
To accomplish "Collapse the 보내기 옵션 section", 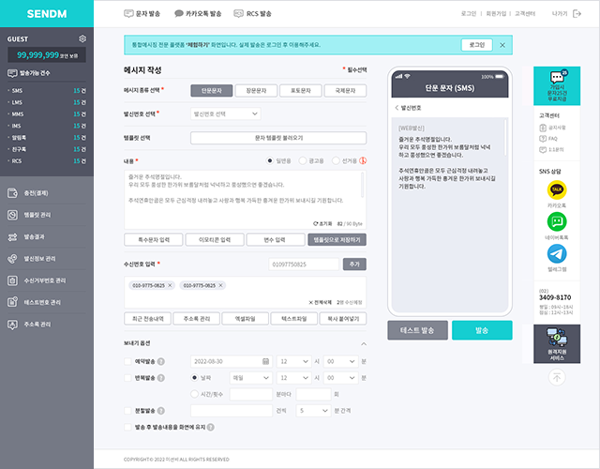I will pyautogui.click(x=364, y=344).
